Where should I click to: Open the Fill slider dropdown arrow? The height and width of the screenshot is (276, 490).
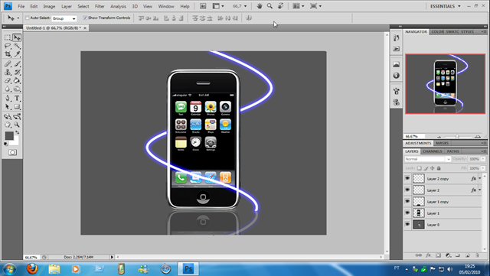click(483, 168)
